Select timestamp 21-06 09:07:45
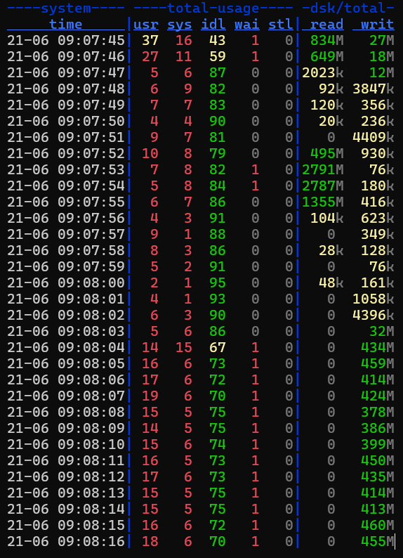This screenshot has width=403, height=558. click(66, 40)
